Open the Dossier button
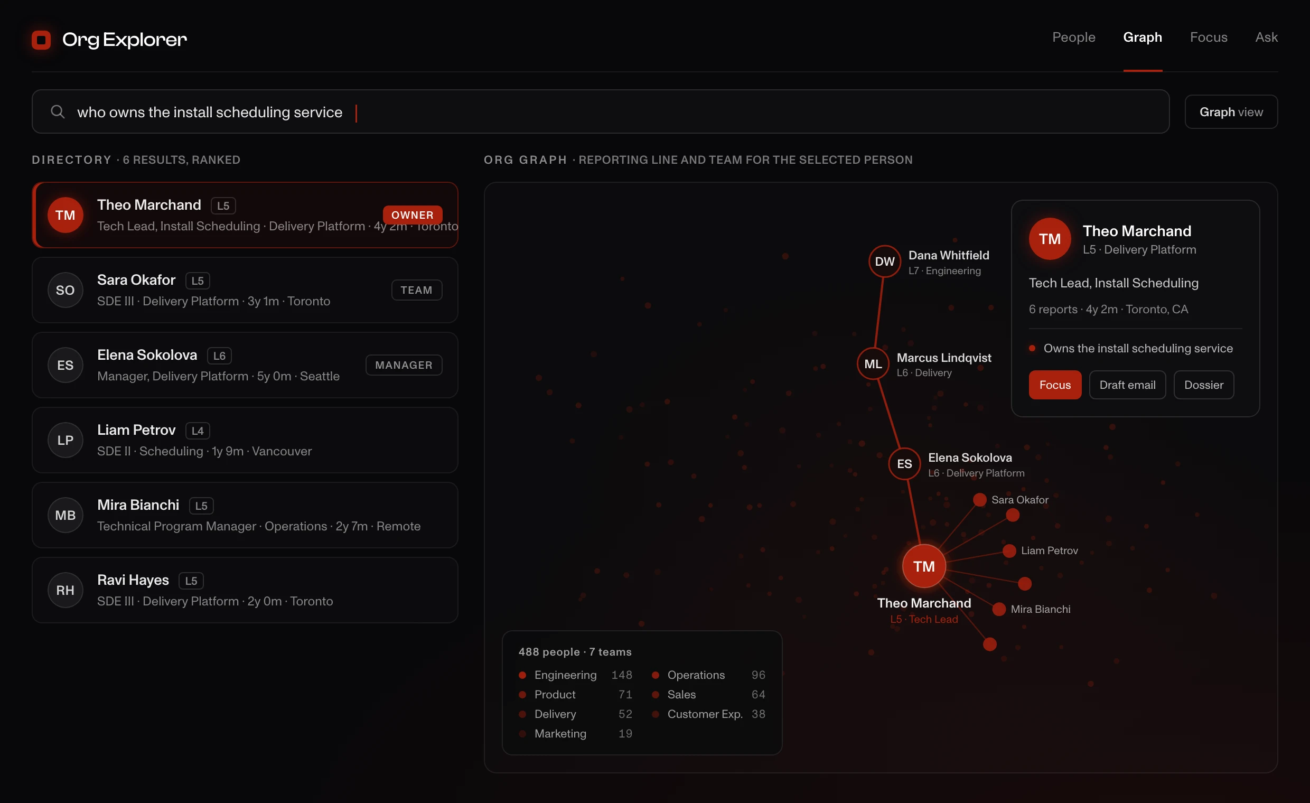Screen dimensions: 1310x803 pos(1204,385)
